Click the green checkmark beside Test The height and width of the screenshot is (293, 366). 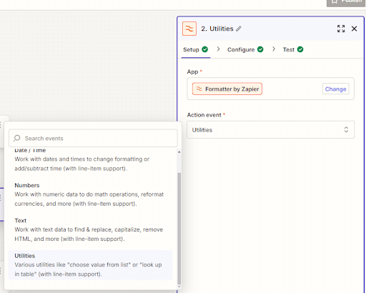click(x=300, y=49)
